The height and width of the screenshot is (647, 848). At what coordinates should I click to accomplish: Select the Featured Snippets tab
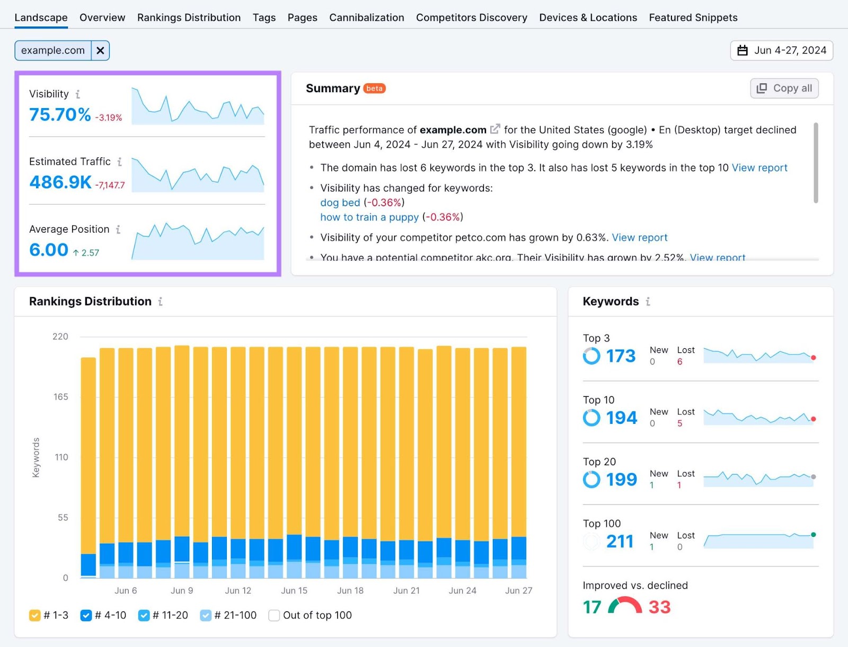tap(693, 17)
